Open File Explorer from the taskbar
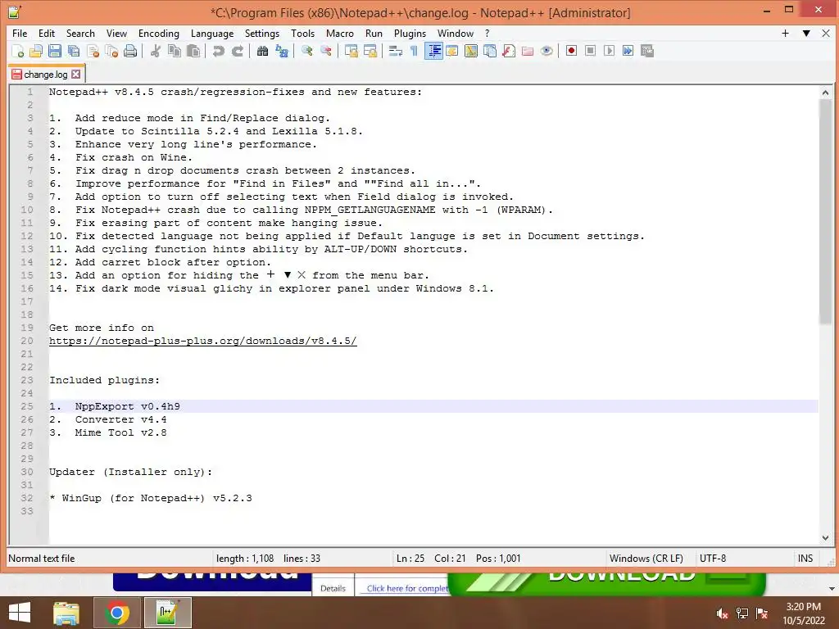The width and height of the screenshot is (839, 629). coord(66,613)
